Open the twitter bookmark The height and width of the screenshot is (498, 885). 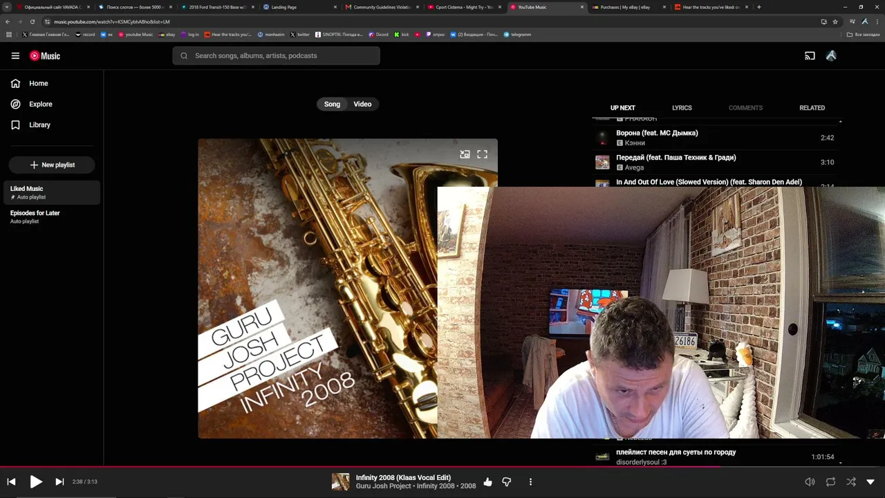(300, 35)
